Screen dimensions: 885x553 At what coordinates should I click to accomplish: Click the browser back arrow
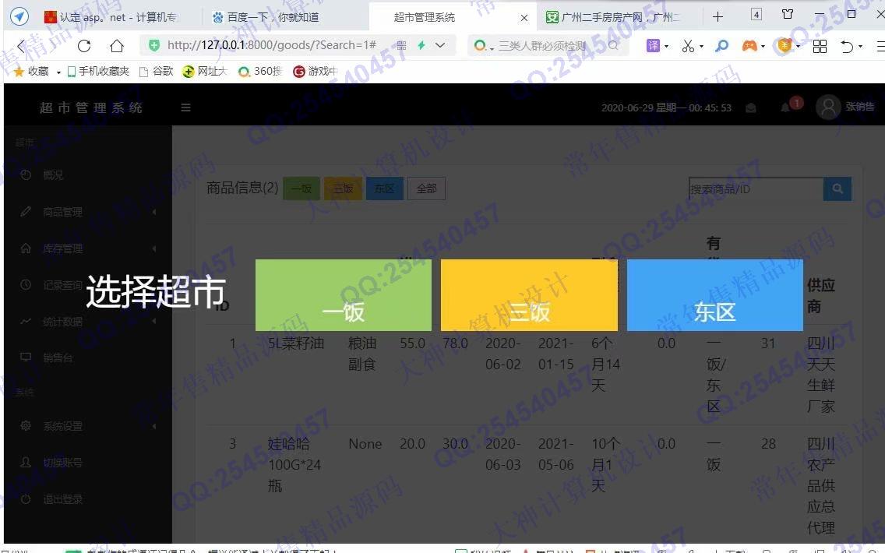click(22, 46)
